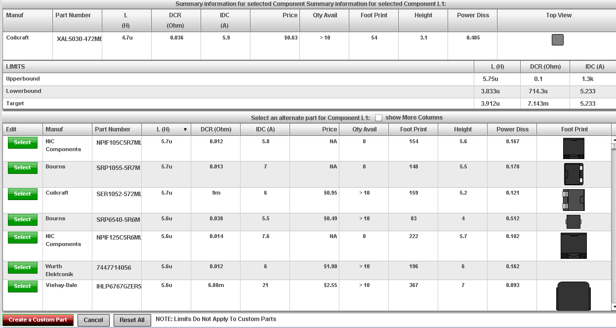Image resolution: width=616 pixels, height=328 pixels.
Task: Click the Upperbound IDC value 1.3k
Action: coord(587,79)
